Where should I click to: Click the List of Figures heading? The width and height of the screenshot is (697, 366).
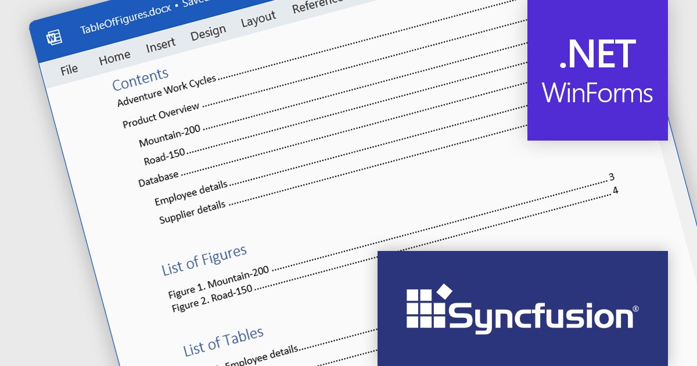[x=204, y=260]
